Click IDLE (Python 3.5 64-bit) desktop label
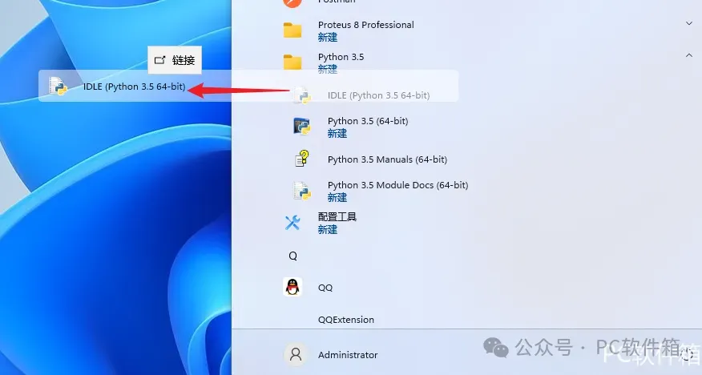The width and height of the screenshot is (702, 375). (x=135, y=87)
